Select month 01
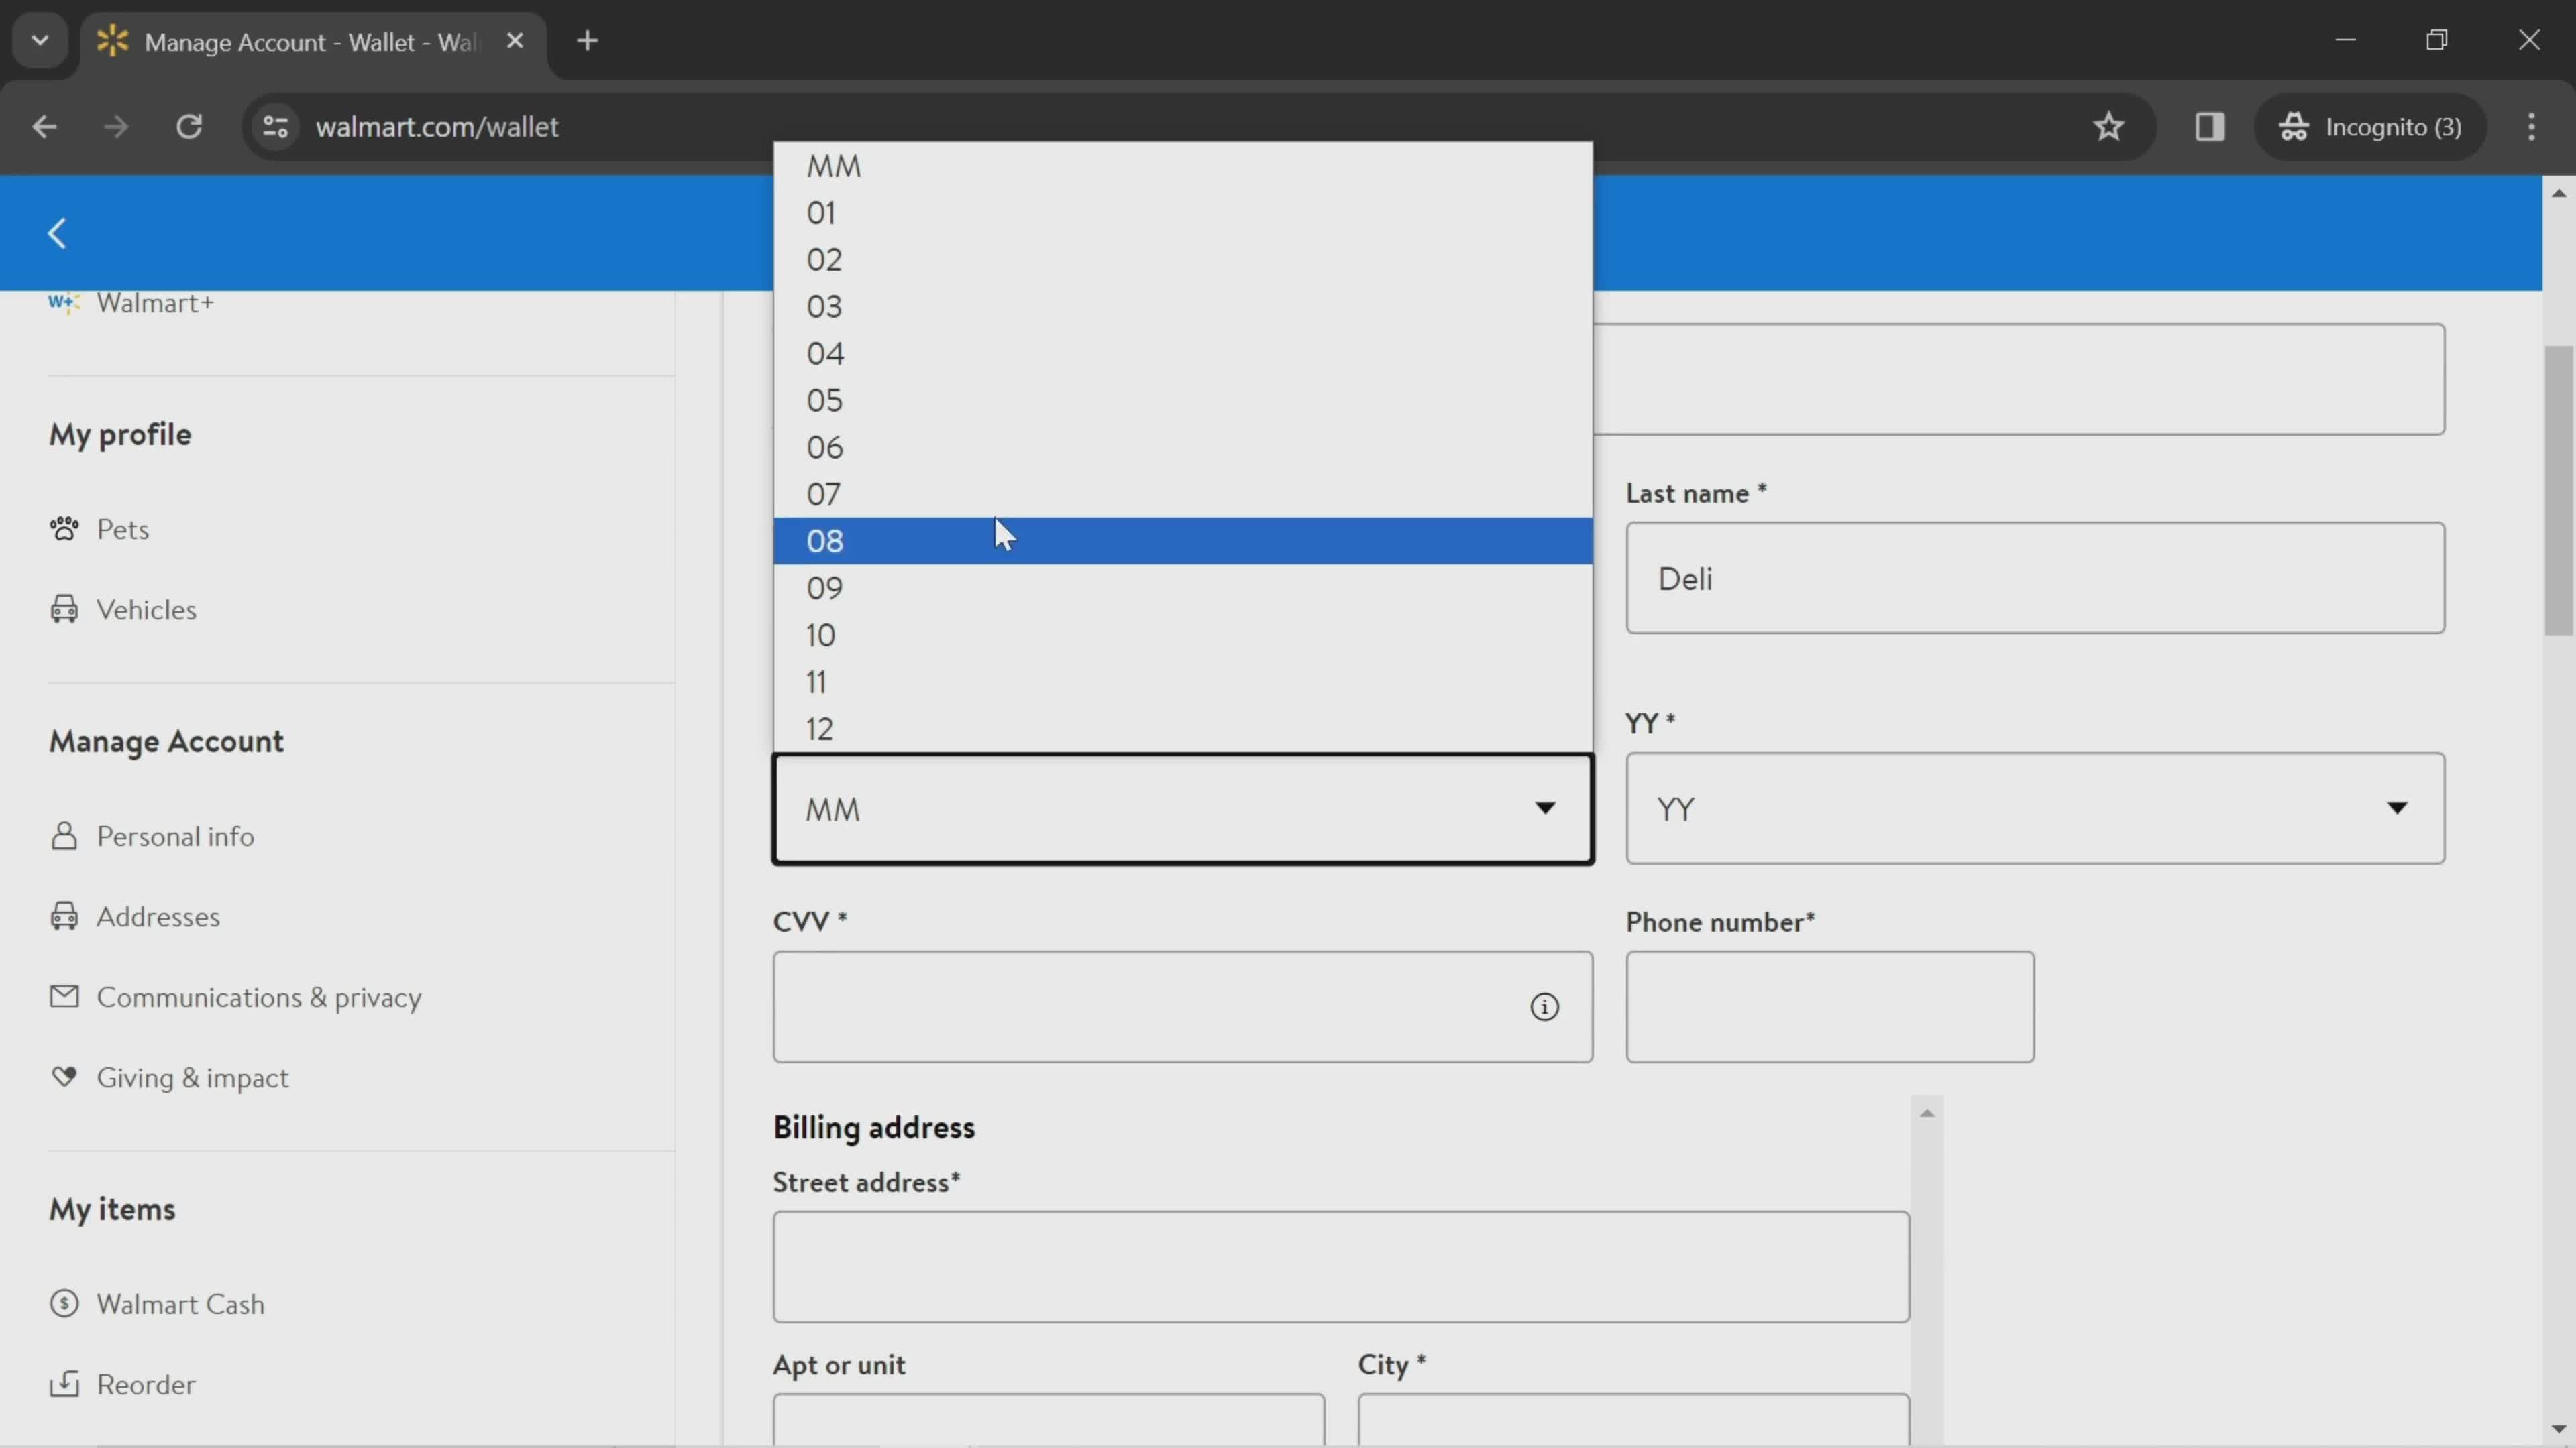Image resolution: width=2576 pixels, height=1448 pixels. [1183, 213]
